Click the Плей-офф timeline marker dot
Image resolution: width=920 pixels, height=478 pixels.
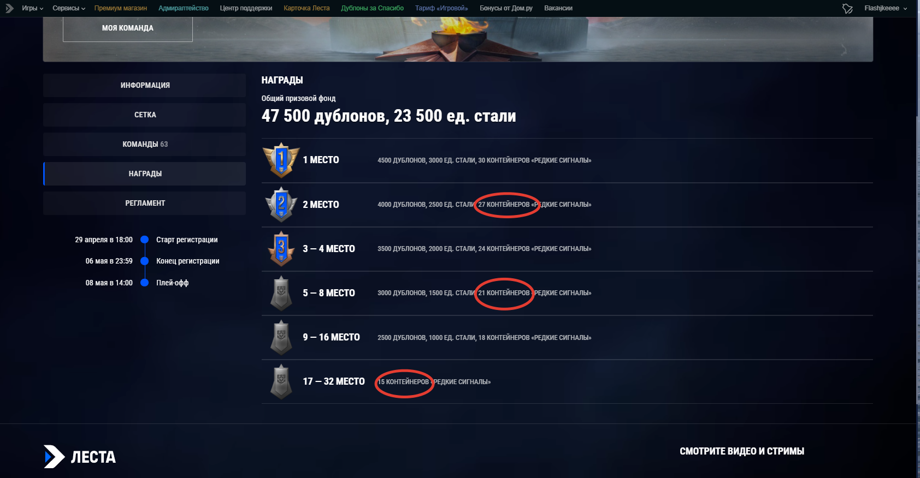coord(145,283)
